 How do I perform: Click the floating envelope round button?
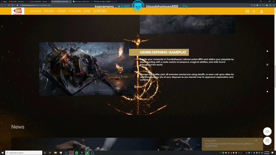coord(267,131)
